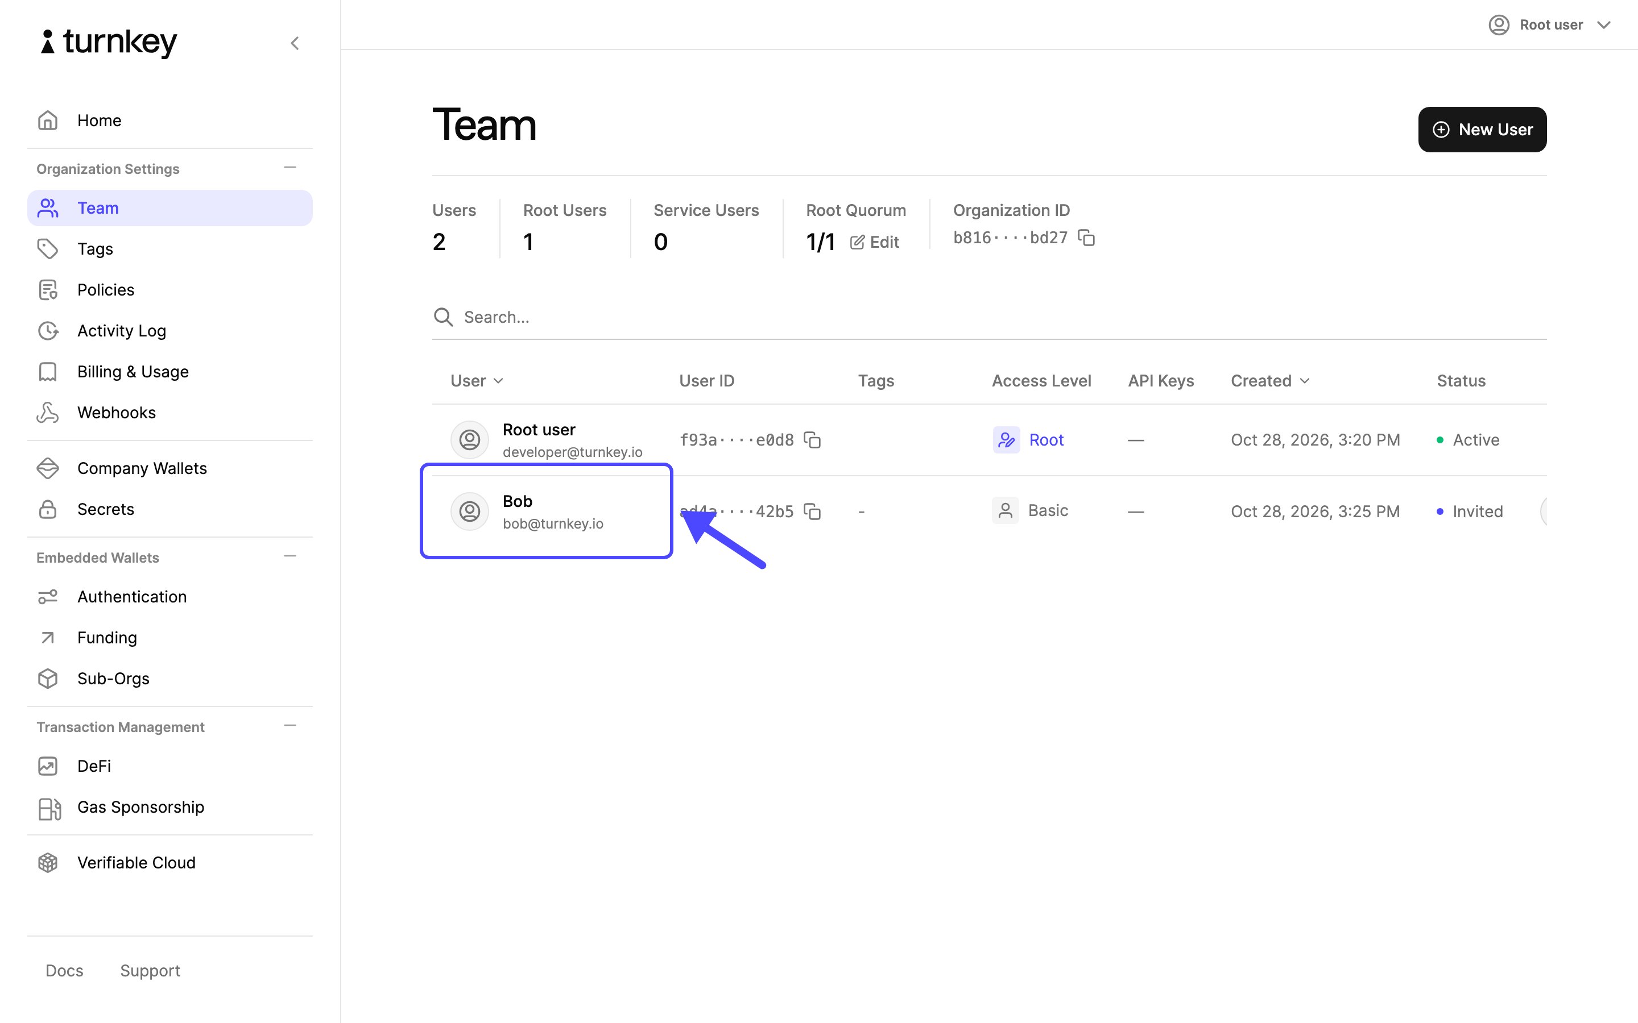Open the Funding page
1638x1023 pixels.
[x=170, y=637]
